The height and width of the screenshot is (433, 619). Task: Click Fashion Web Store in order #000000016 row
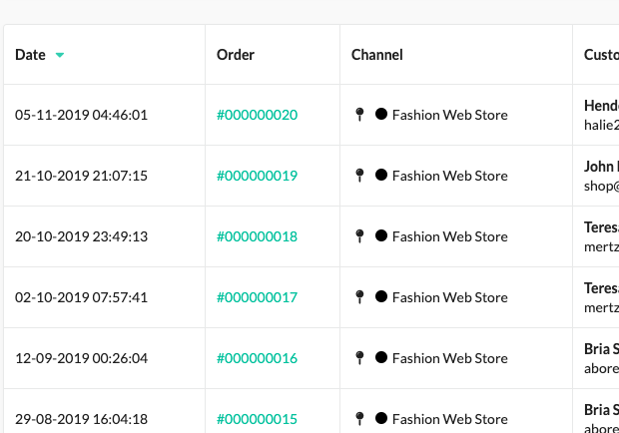(450, 358)
